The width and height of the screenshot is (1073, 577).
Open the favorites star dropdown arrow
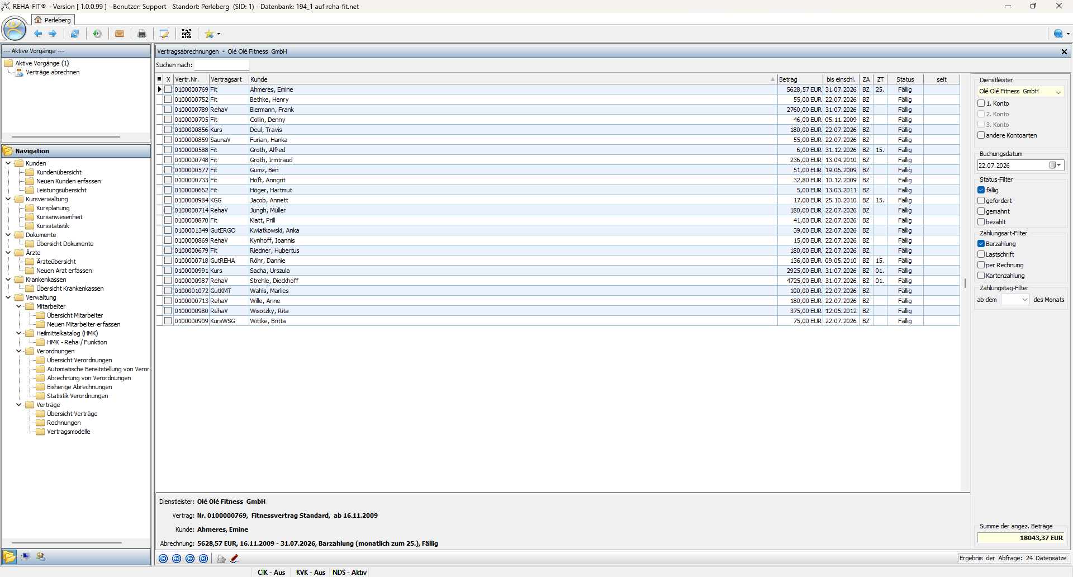(x=219, y=34)
